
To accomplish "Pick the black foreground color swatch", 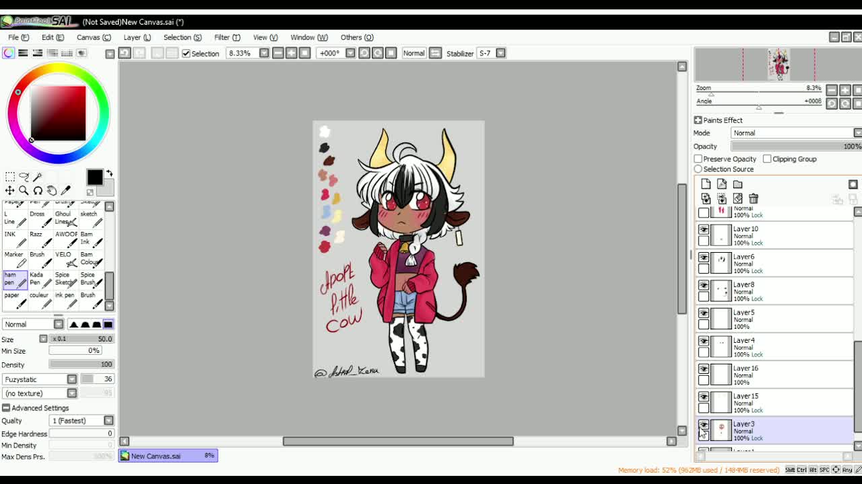I will coord(94,177).
